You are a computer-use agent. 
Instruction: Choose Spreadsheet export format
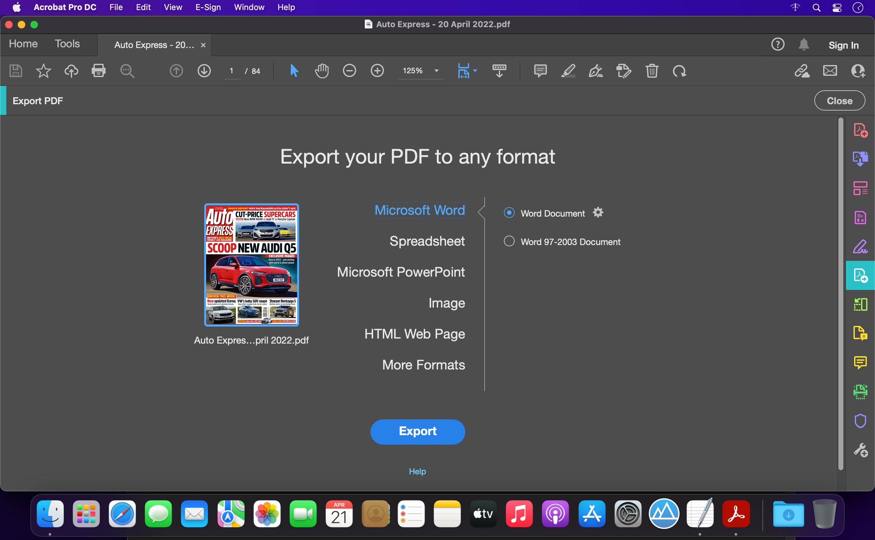pyautogui.click(x=427, y=241)
